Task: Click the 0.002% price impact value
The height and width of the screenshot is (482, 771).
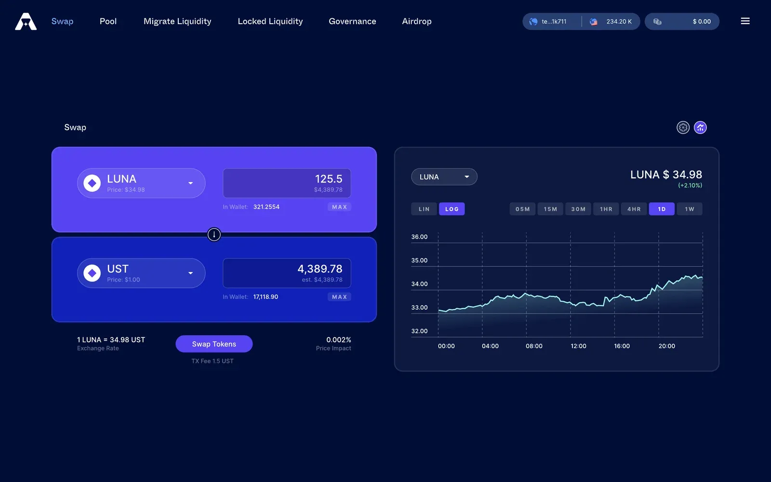Action: pyautogui.click(x=339, y=340)
